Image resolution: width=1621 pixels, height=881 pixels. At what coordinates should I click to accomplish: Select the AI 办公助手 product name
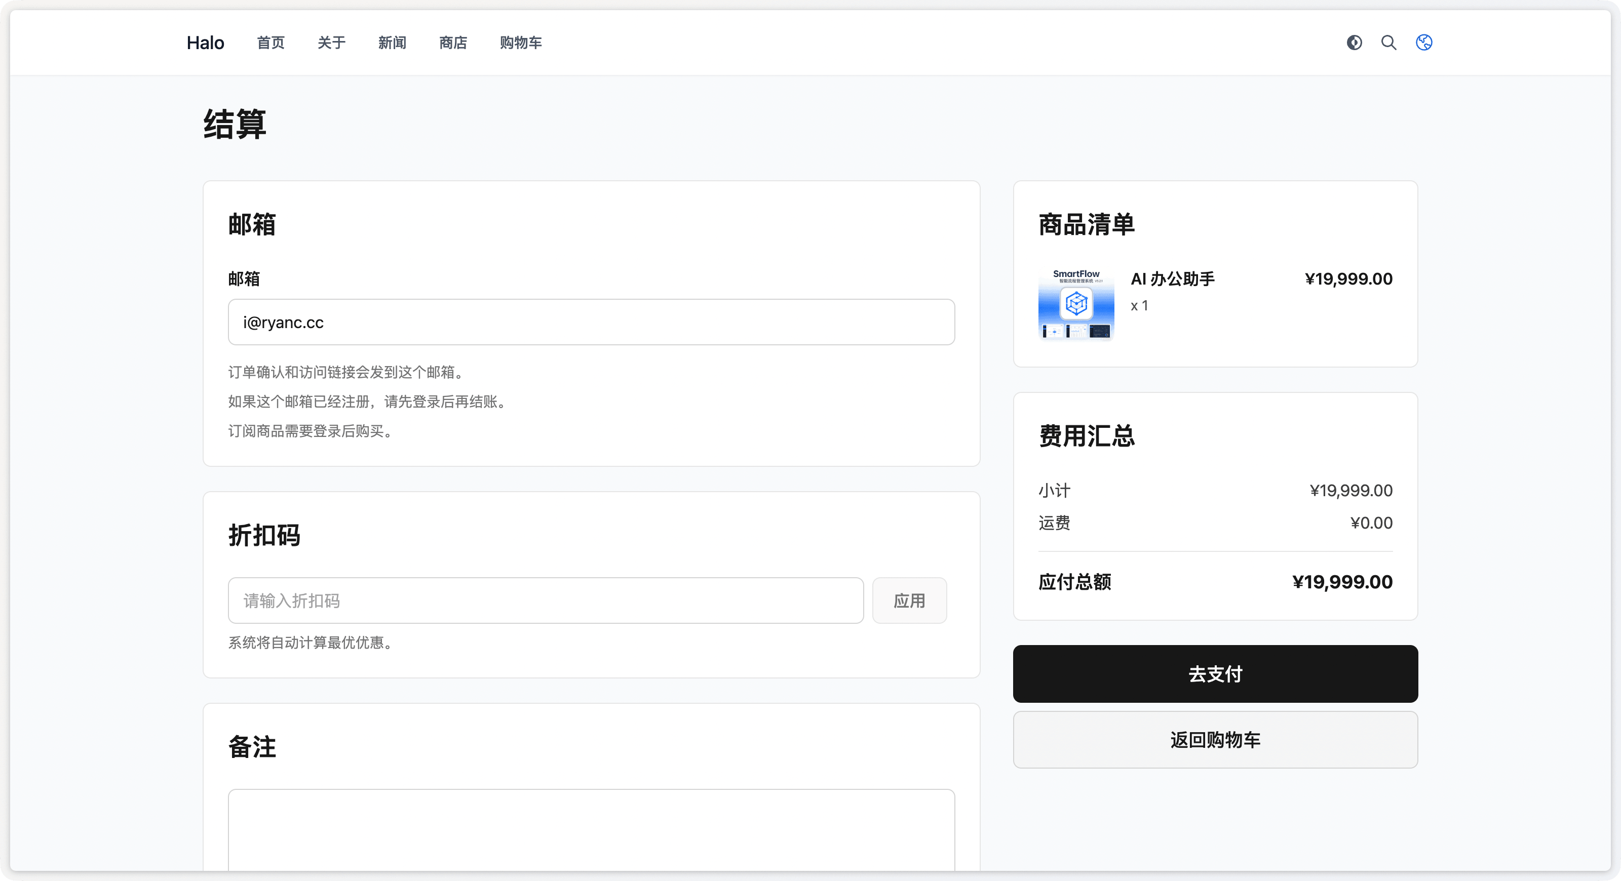[1173, 278]
